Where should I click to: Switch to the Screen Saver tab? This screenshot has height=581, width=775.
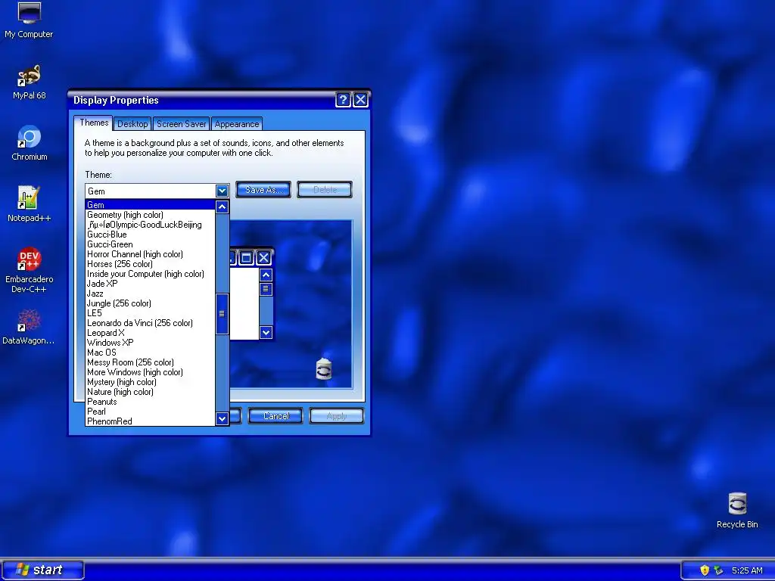[x=181, y=124]
